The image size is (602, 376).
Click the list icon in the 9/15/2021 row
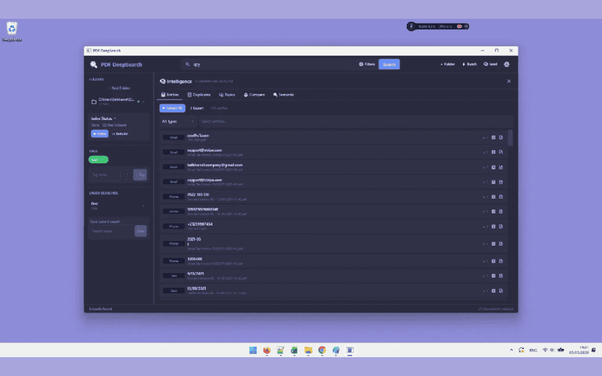point(494,276)
